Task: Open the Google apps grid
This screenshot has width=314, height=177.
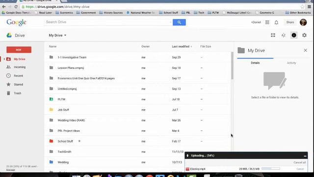Action: click(x=267, y=22)
